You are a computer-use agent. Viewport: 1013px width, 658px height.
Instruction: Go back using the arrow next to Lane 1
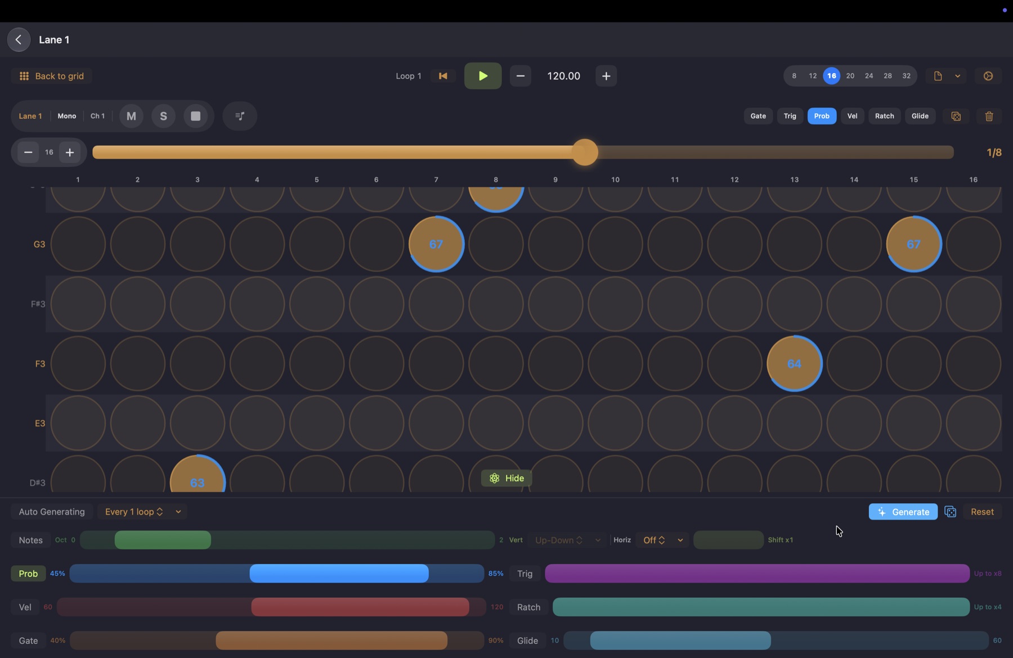tap(19, 40)
